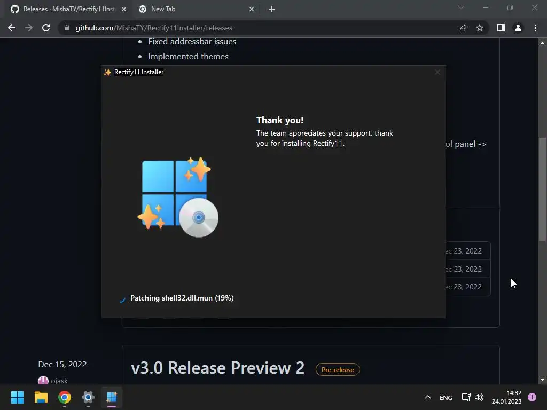
Task: Close the Releases MishaTY tab
Action: point(124,9)
